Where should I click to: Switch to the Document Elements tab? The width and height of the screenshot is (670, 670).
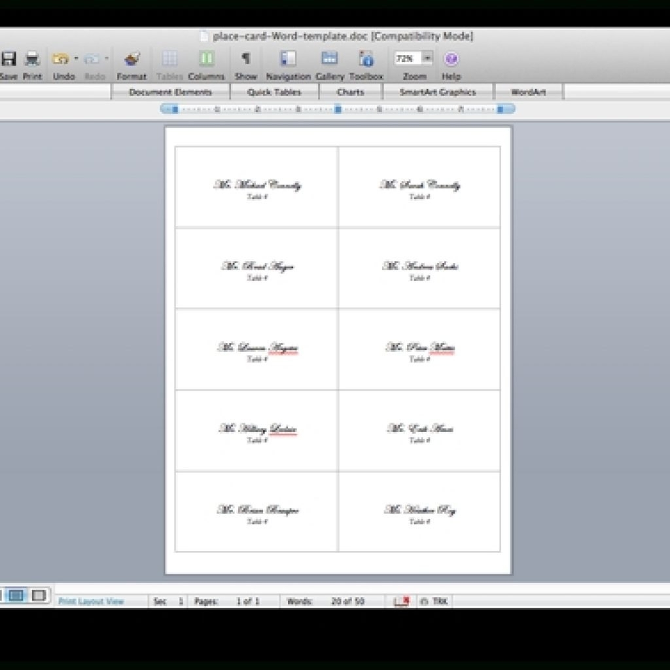pos(170,92)
